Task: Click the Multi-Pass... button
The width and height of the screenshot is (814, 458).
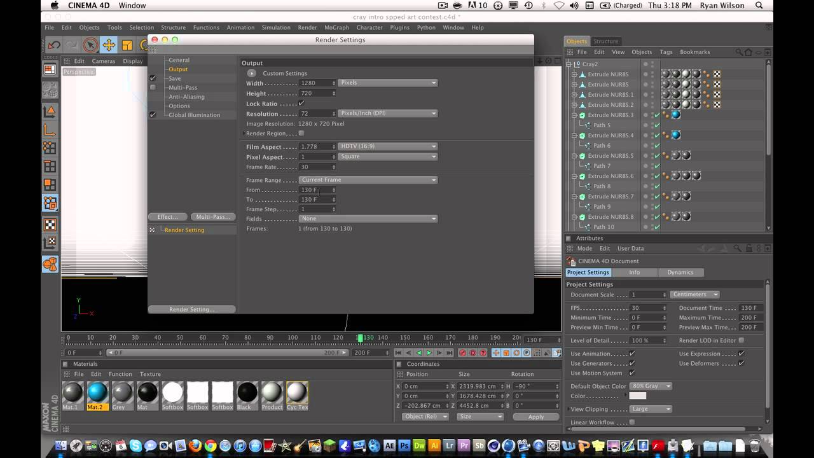Action: tap(213, 217)
